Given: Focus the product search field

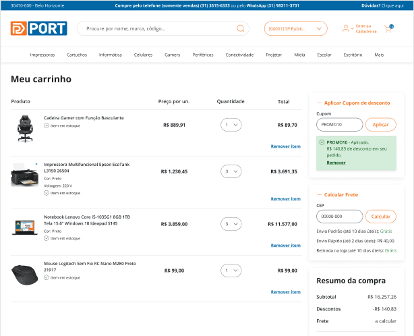Looking at the screenshot, I should point(163,28).
